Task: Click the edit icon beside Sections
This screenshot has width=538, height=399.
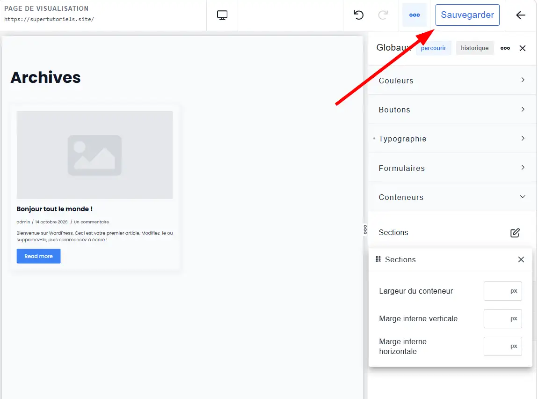Action: (x=515, y=233)
